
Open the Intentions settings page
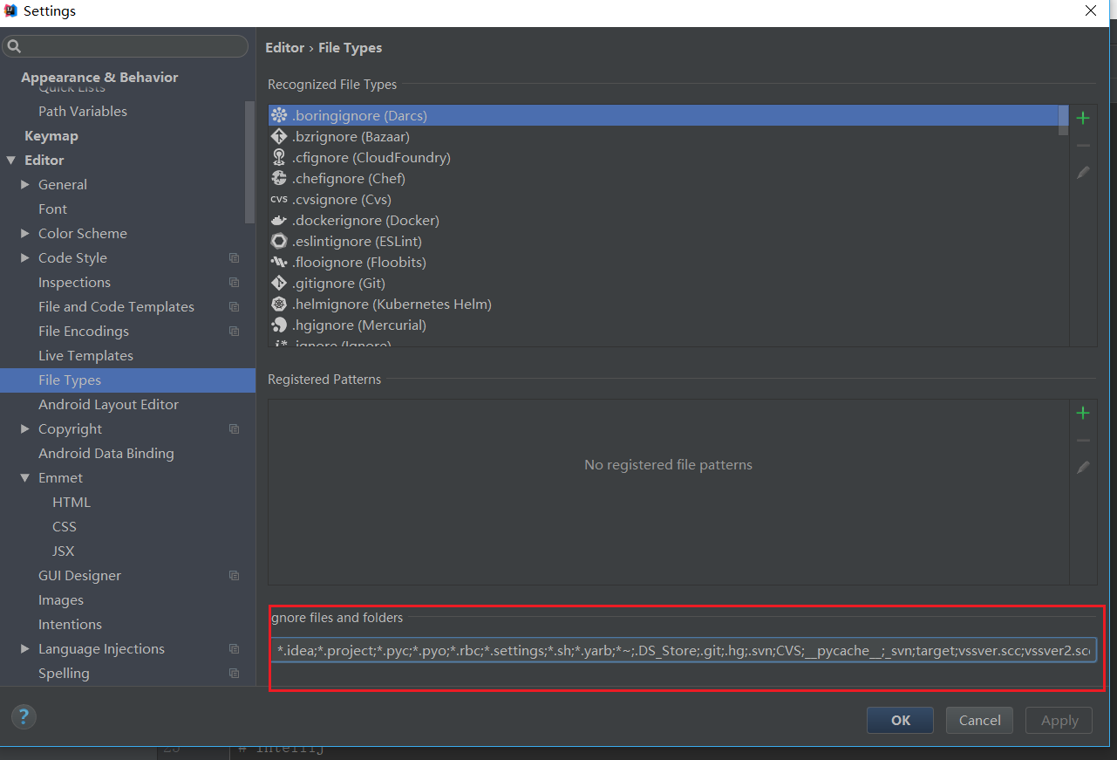[x=70, y=625]
